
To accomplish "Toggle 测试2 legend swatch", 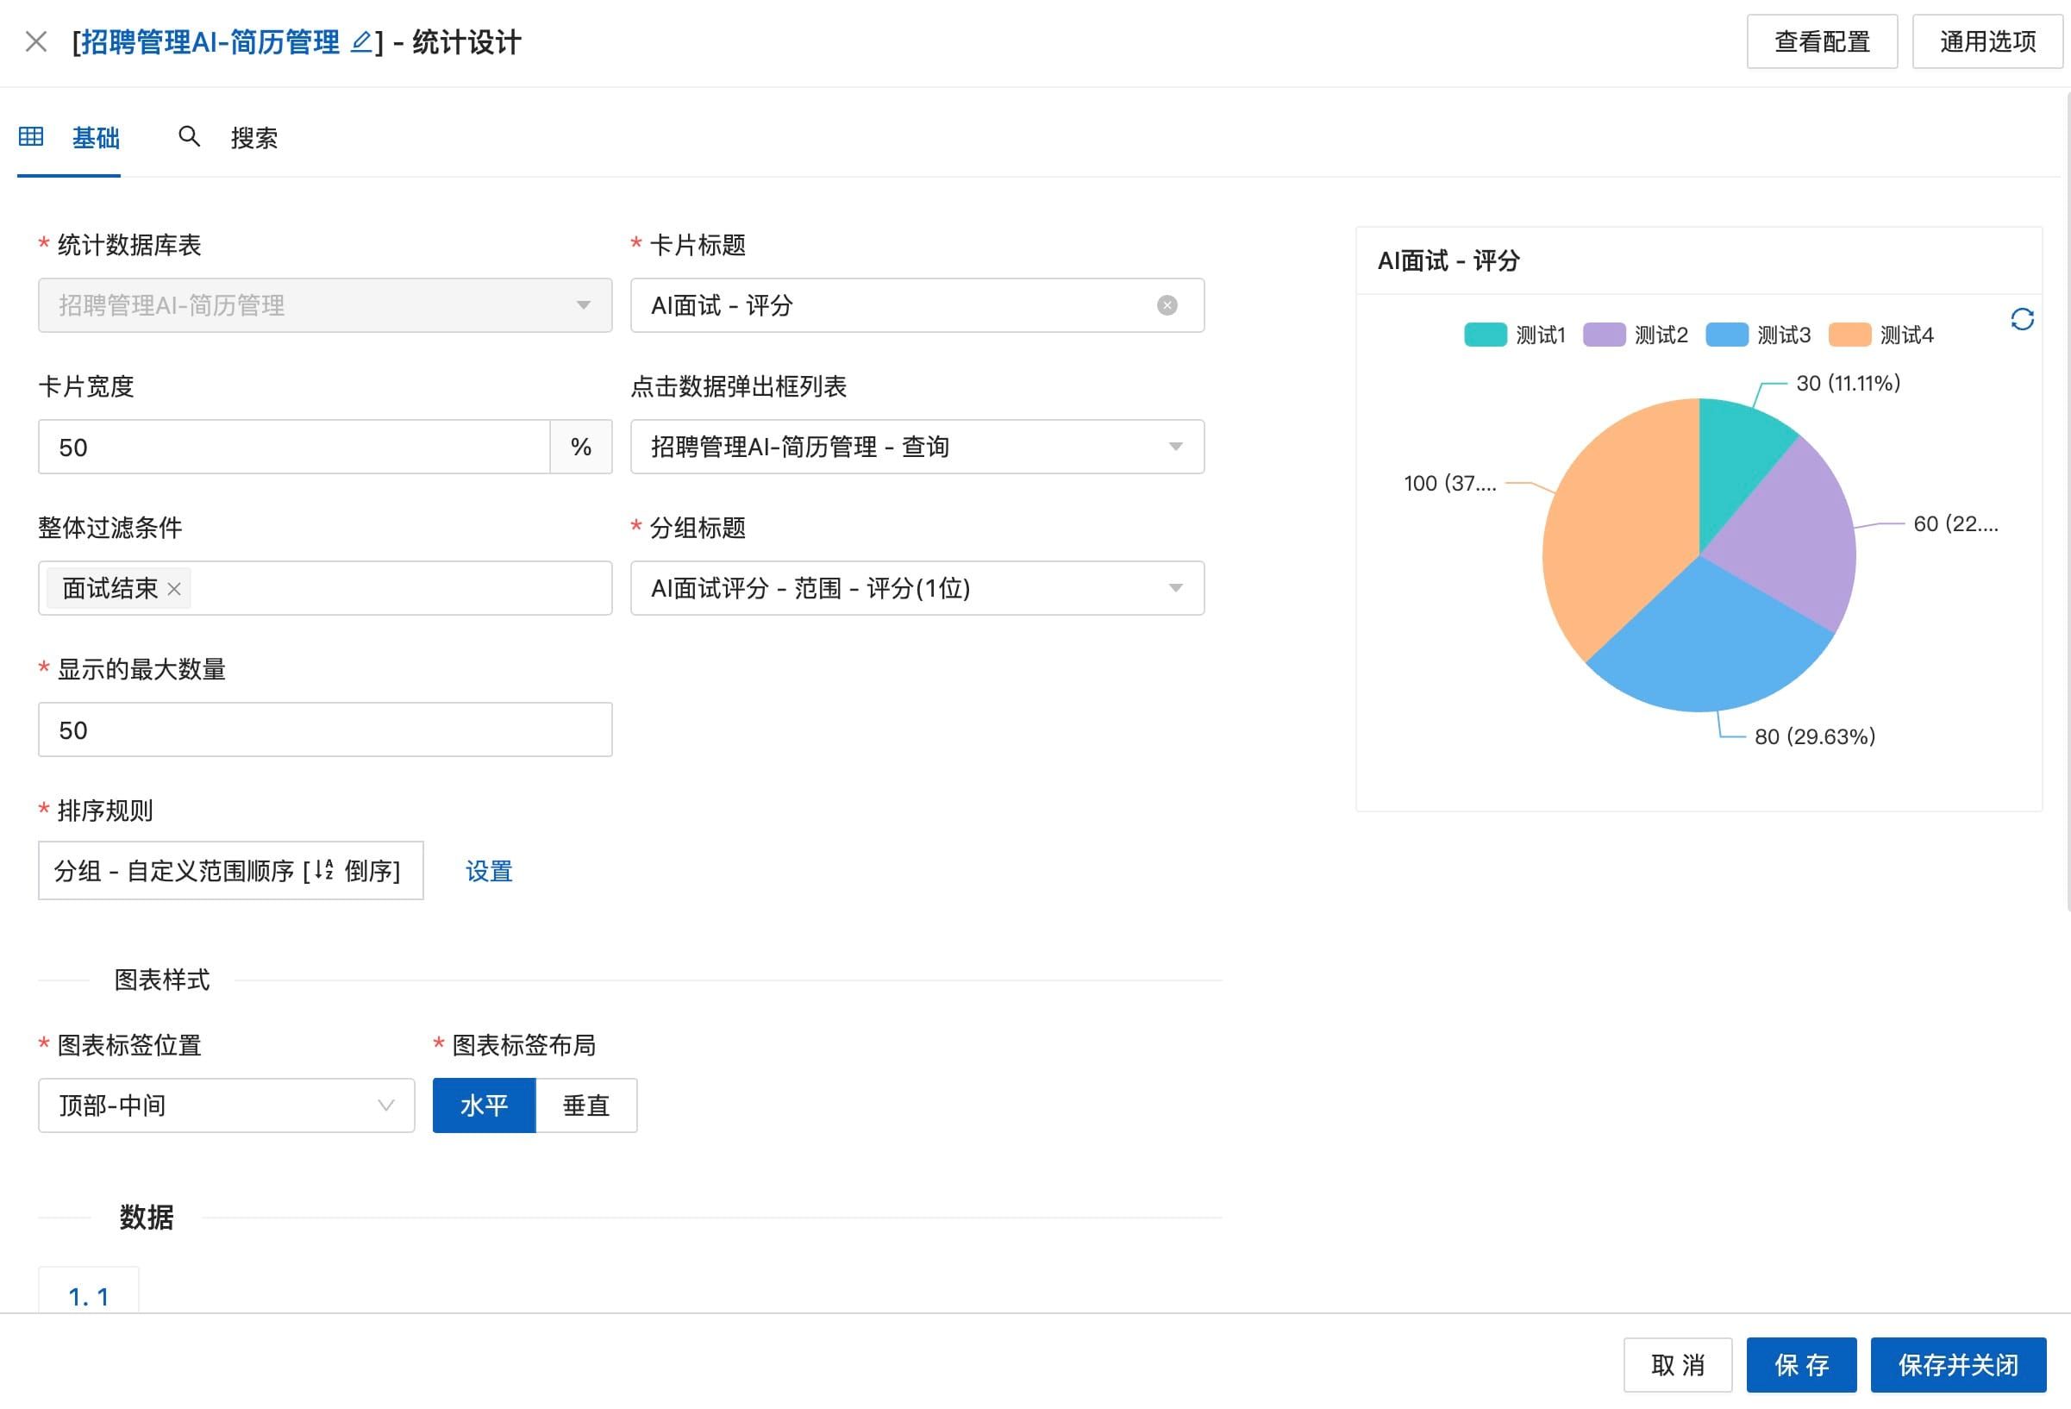I will pyautogui.click(x=1603, y=335).
